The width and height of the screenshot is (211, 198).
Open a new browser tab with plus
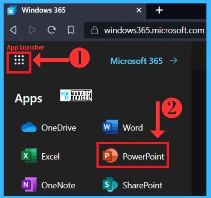[x=159, y=10]
